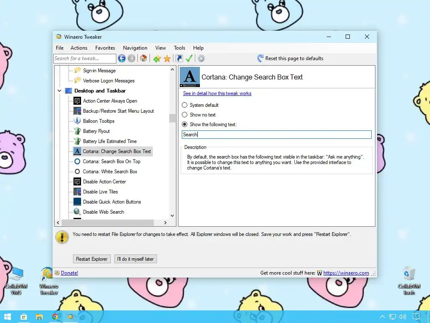The width and height of the screenshot is (430, 323).
Task: Click the Disable Quick Action Buttons icon
Action: tap(77, 201)
